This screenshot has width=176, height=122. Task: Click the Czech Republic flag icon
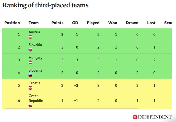(30, 105)
